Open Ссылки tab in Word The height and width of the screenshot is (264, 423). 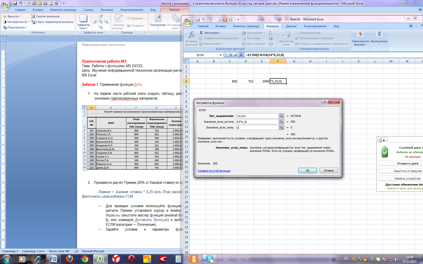pyautogui.click(x=88, y=10)
